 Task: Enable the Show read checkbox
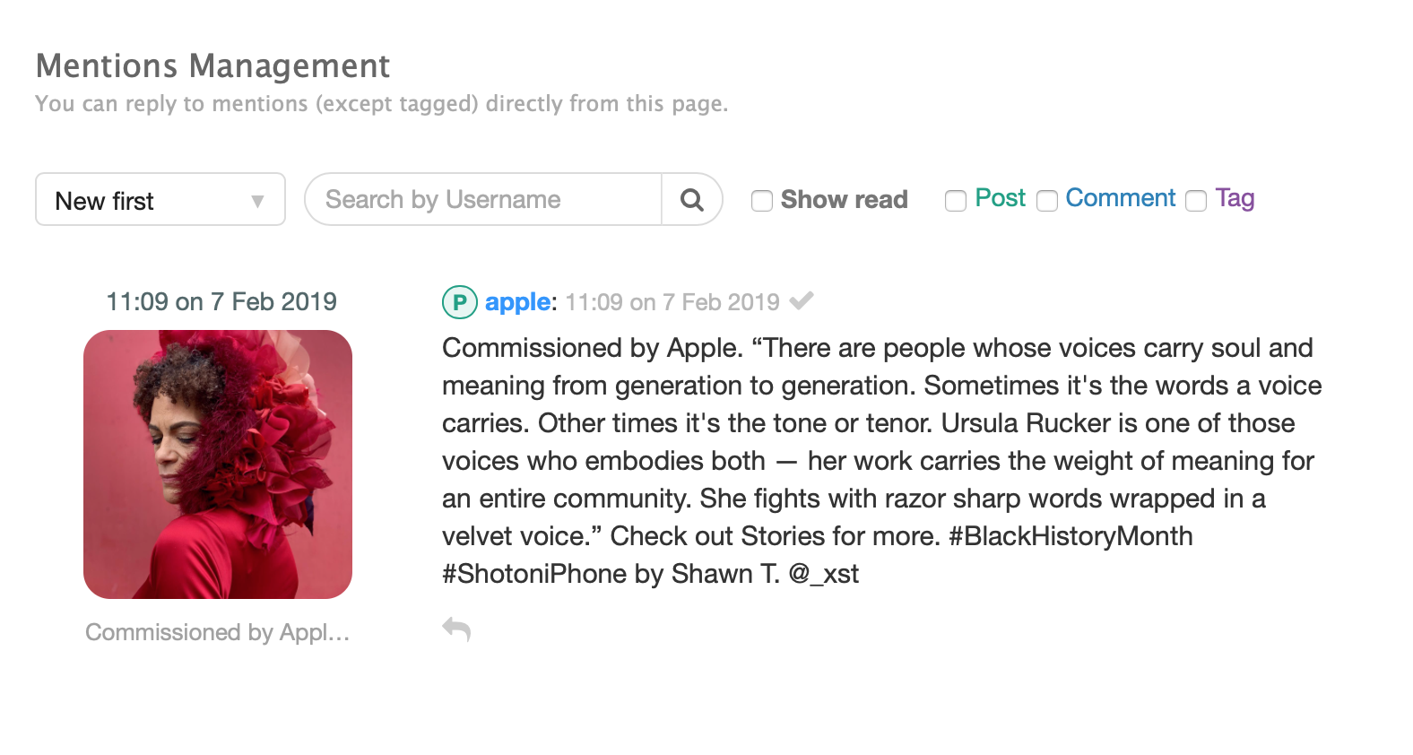[x=761, y=201]
